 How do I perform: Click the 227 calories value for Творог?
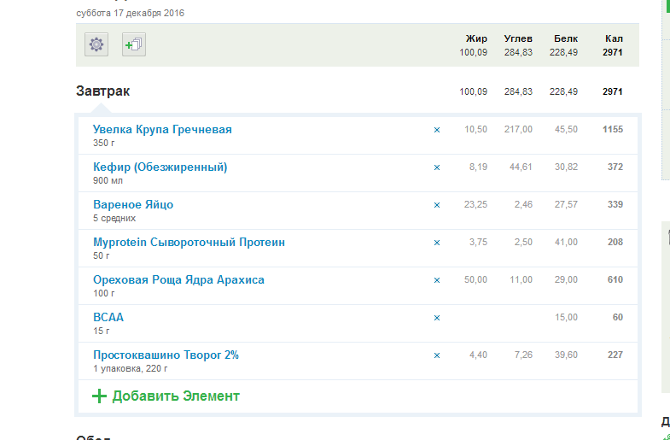pos(615,355)
